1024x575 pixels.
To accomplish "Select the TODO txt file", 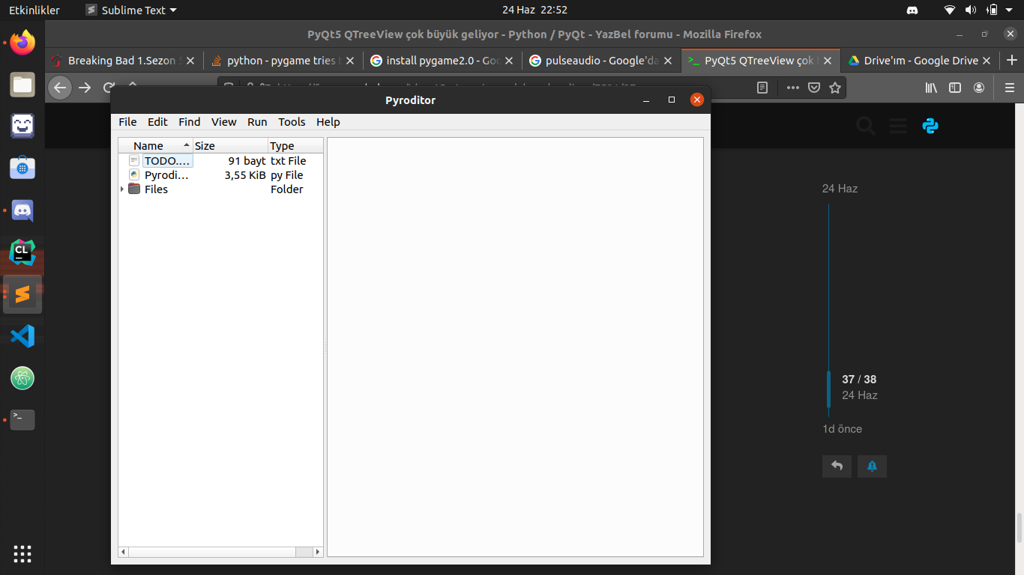I will [166, 161].
